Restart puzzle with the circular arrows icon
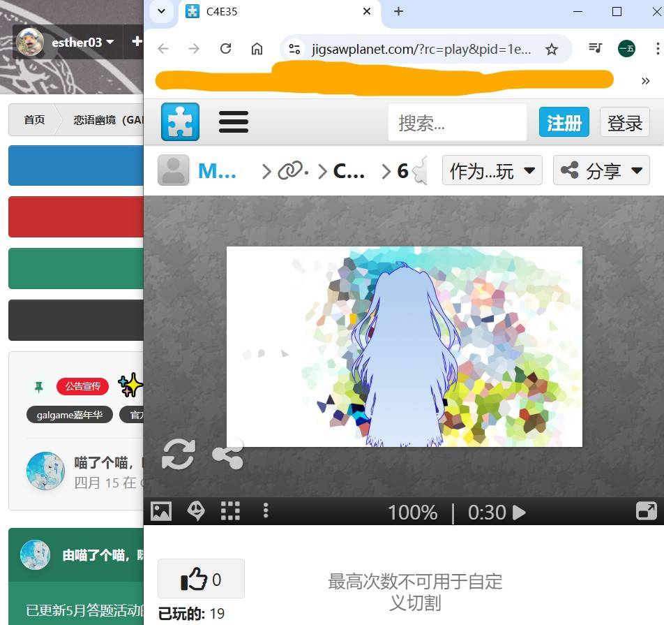The height and width of the screenshot is (625, 664). coord(179,454)
